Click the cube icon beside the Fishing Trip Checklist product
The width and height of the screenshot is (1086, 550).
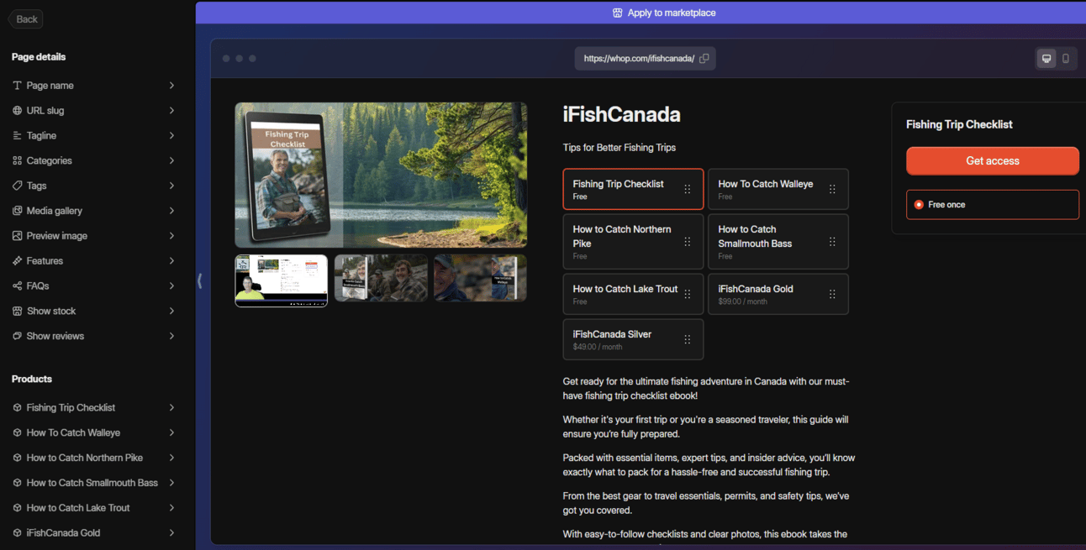coord(17,408)
